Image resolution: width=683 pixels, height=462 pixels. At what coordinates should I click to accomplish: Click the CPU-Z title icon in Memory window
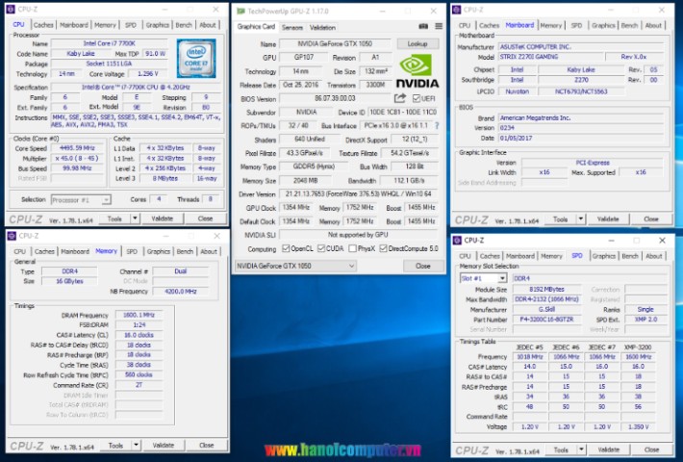12,236
